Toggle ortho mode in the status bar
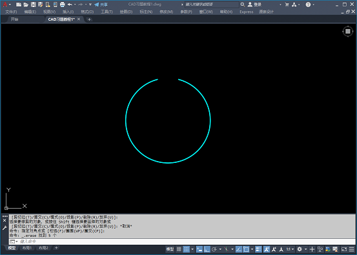Screen dimensions: 357x255 (x=207, y=249)
